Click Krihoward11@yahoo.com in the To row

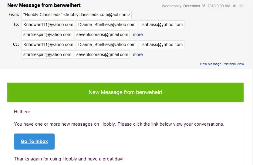(x=48, y=25)
